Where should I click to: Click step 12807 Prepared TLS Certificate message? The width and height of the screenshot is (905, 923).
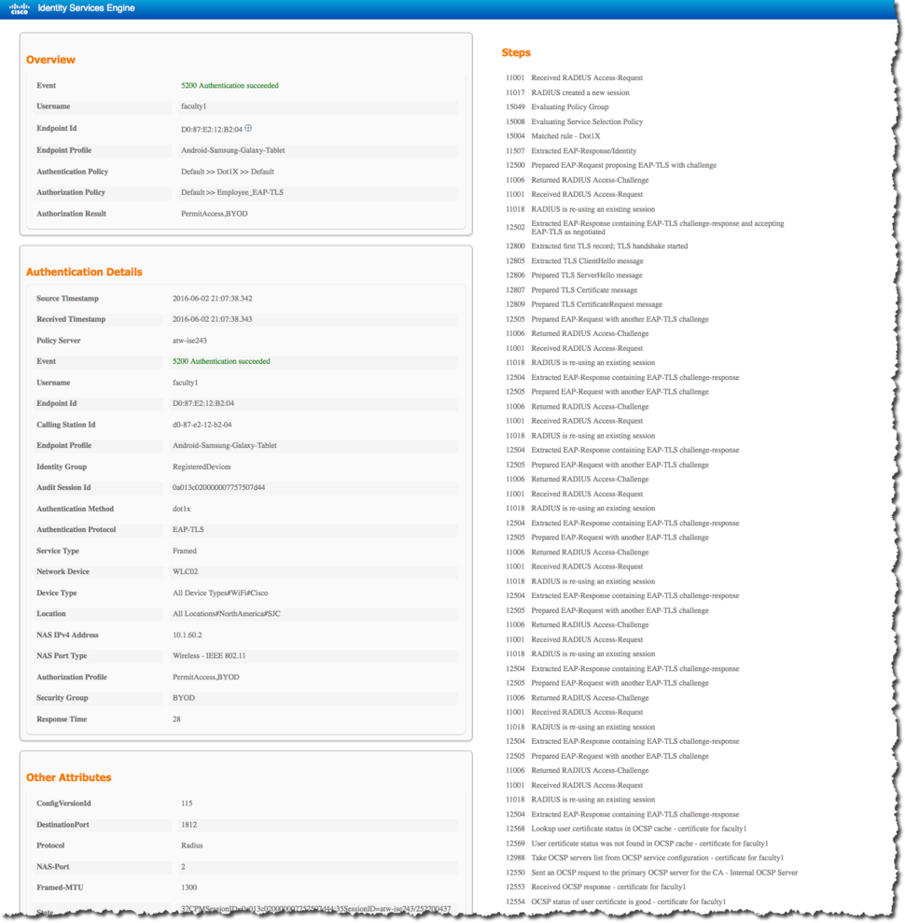[x=571, y=290]
